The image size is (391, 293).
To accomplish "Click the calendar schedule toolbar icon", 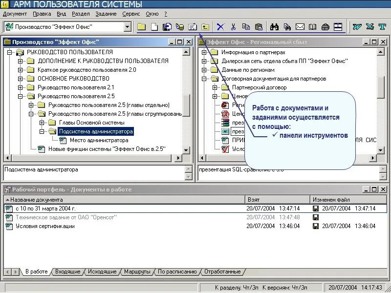I will [193, 27].
